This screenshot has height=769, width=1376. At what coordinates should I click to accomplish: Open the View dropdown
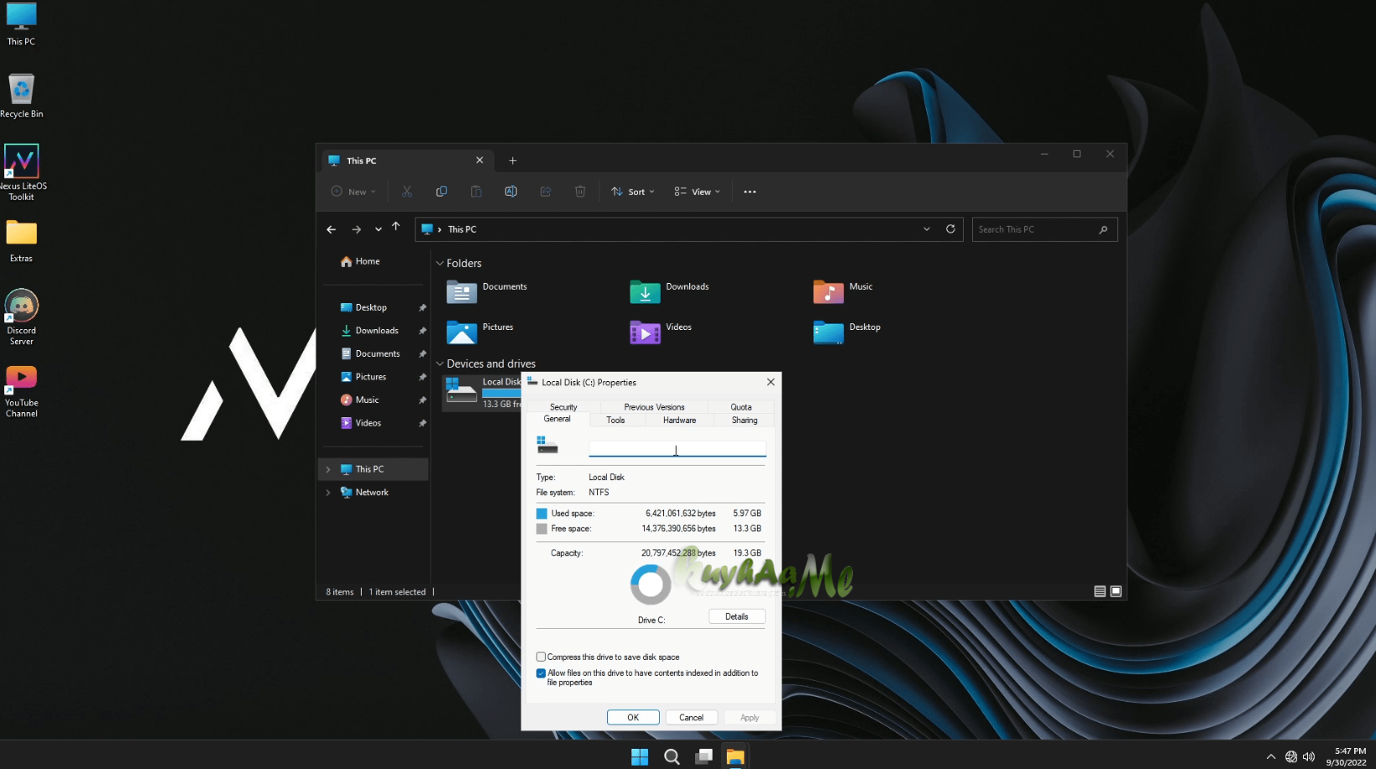click(x=697, y=191)
